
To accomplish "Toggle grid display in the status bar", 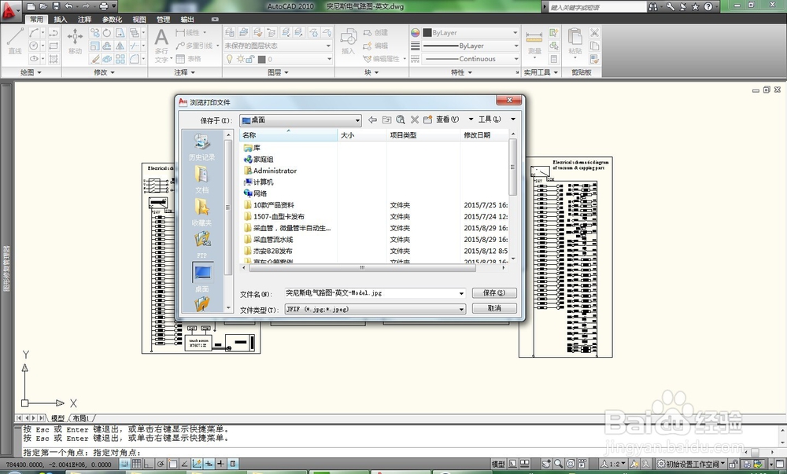I will (136, 463).
